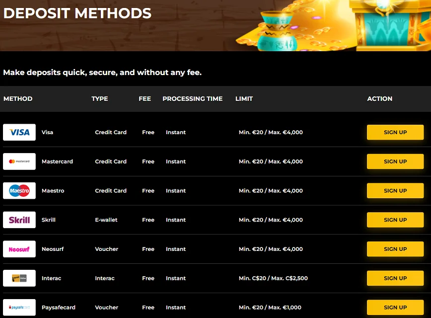
Task: Click Paysafecard's Voucher type cell
Action: pyautogui.click(x=106, y=307)
